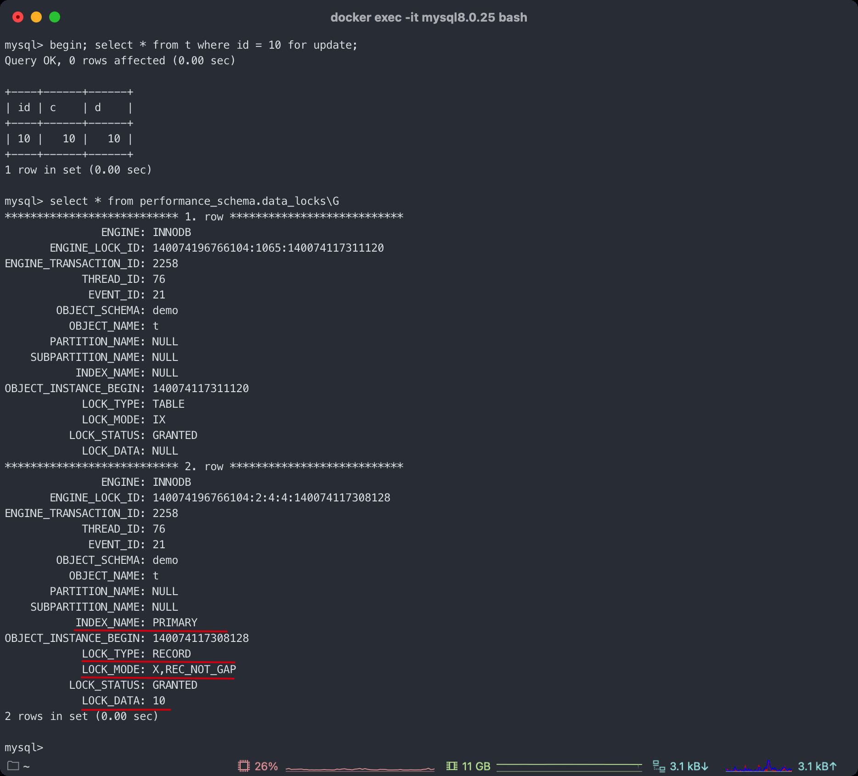Open the home folder icon at bottom left
The image size is (858, 776).
14,766
